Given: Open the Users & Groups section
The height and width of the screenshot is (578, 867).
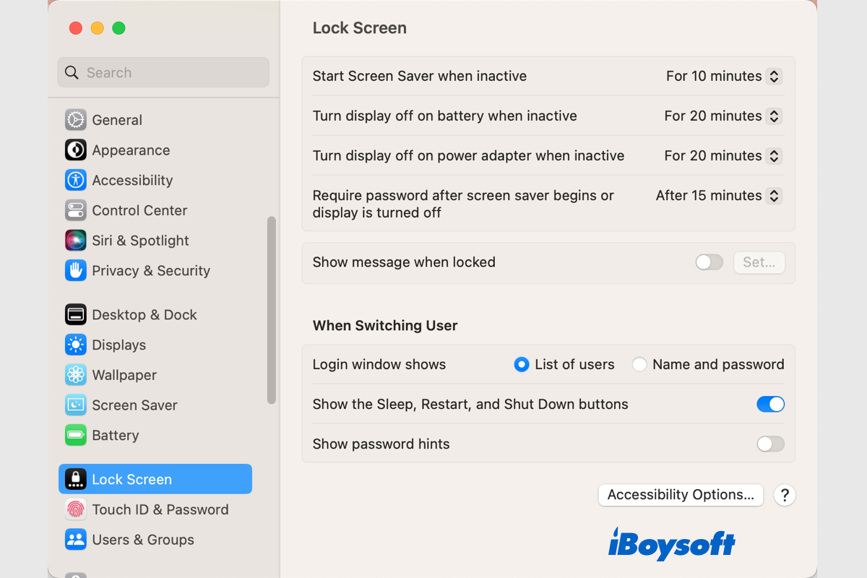Looking at the screenshot, I should pyautogui.click(x=142, y=540).
